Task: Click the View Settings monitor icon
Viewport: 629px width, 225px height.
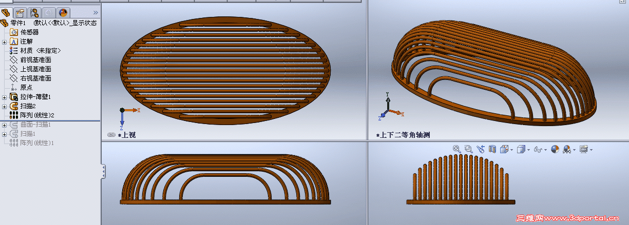Action: (583, 149)
